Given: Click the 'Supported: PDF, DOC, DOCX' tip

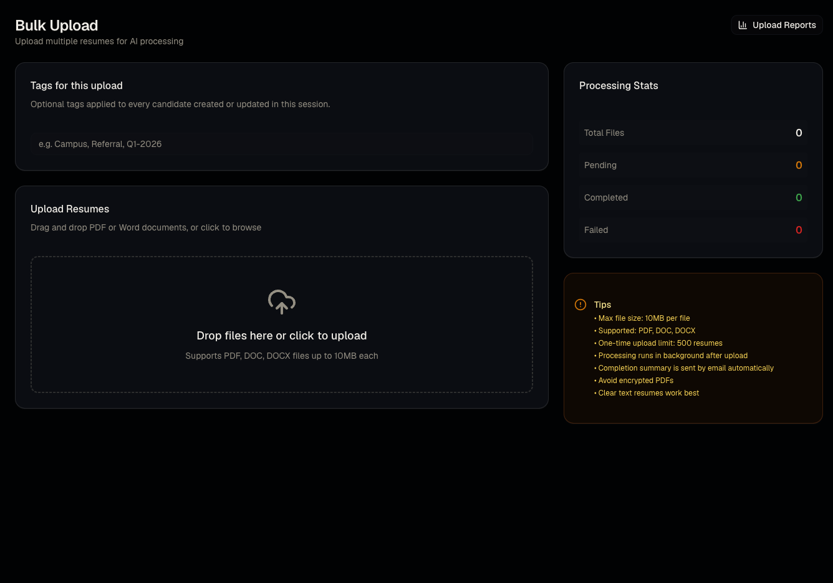Looking at the screenshot, I should tap(645, 331).
